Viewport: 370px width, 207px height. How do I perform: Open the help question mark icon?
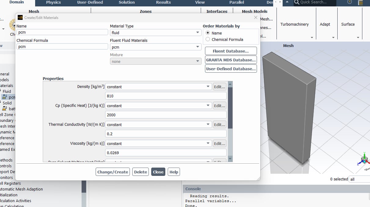point(350,2)
